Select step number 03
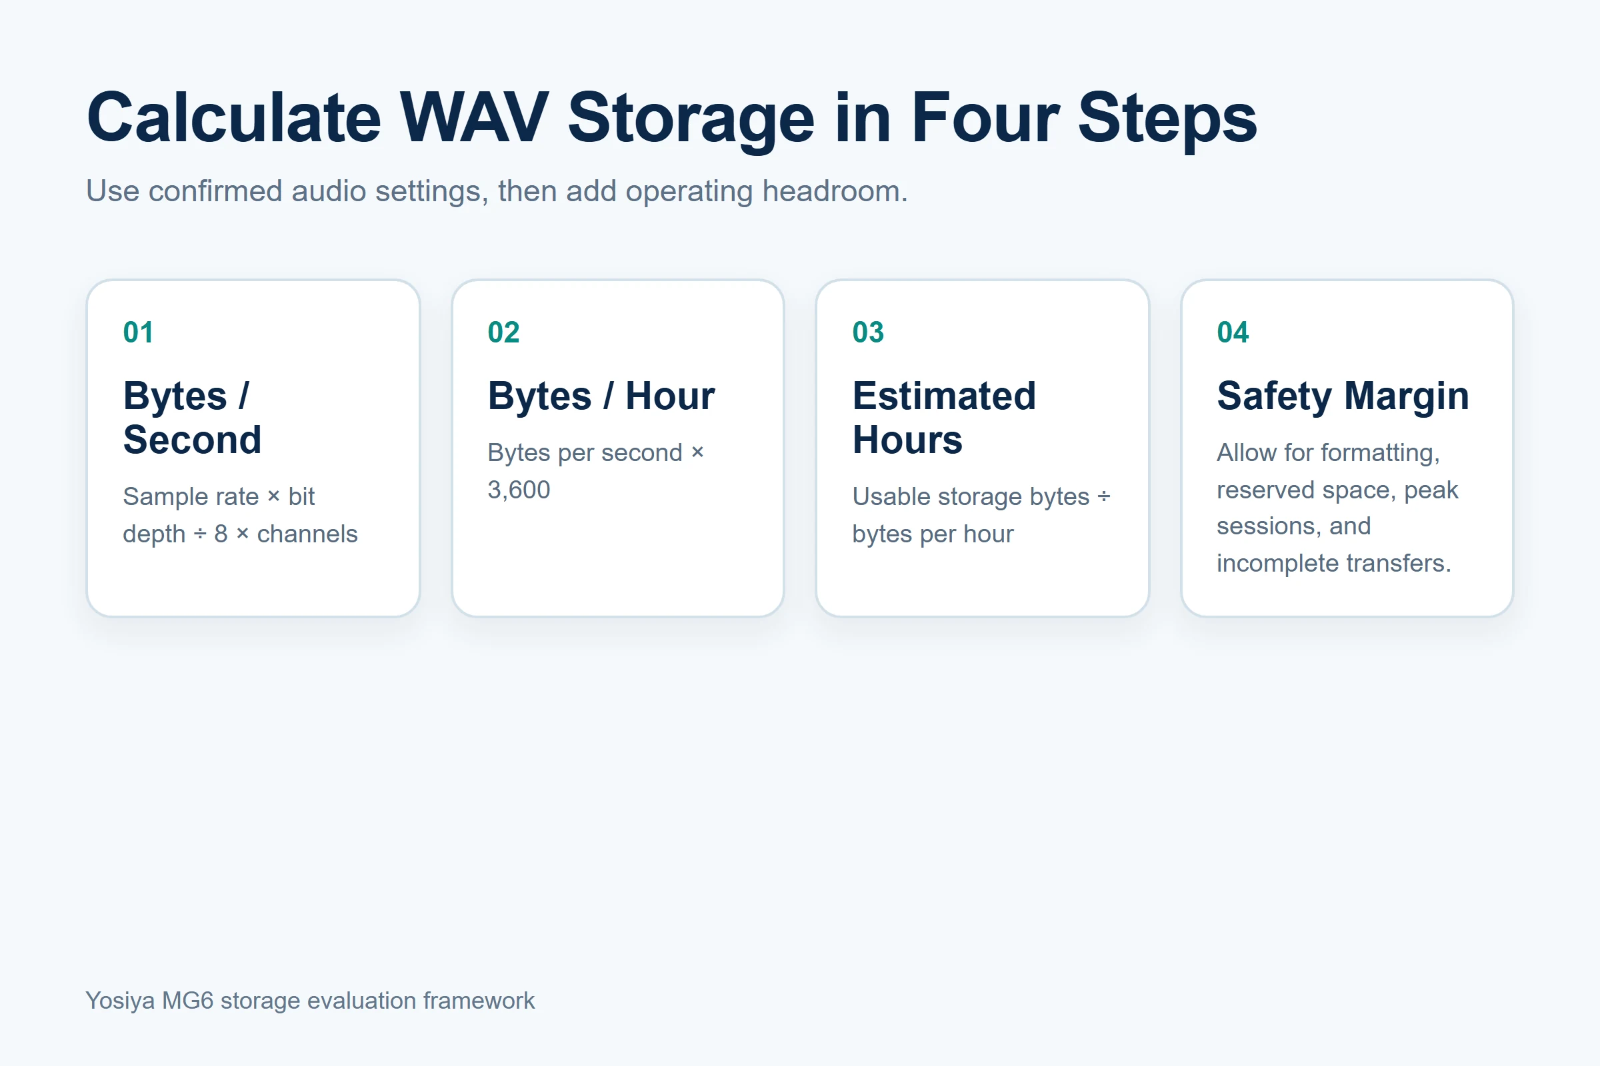This screenshot has width=1600, height=1066. [x=868, y=332]
